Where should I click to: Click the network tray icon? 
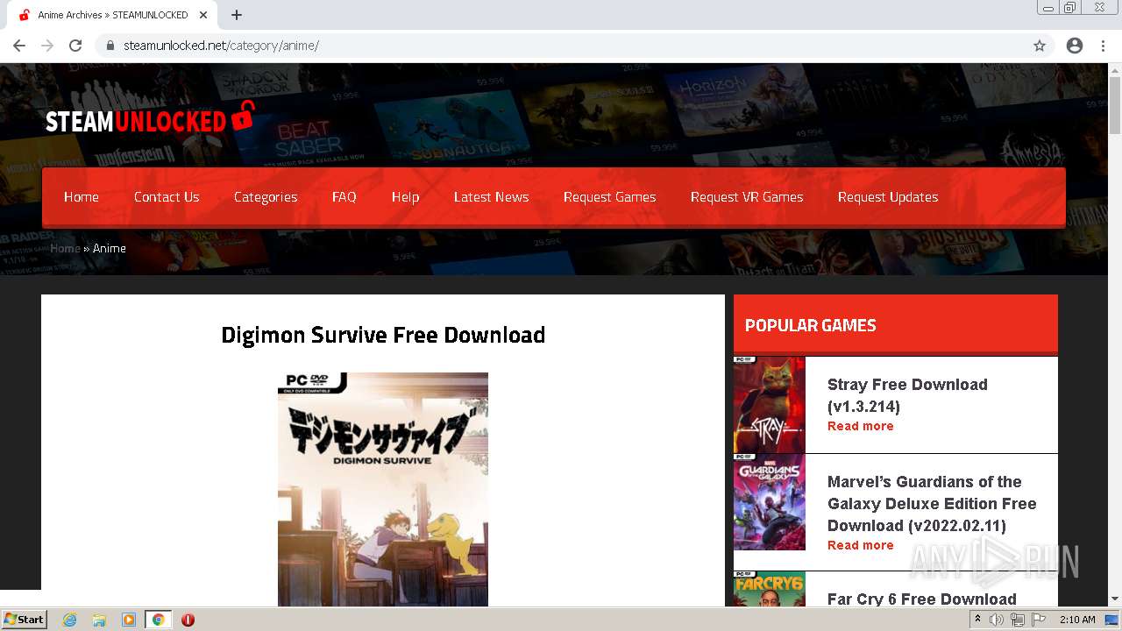(x=1018, y=620)
